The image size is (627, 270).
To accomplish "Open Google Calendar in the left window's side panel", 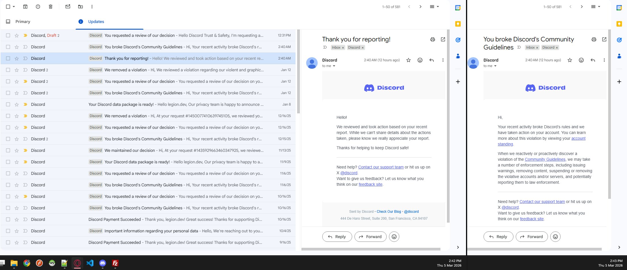I will (458, 8).
